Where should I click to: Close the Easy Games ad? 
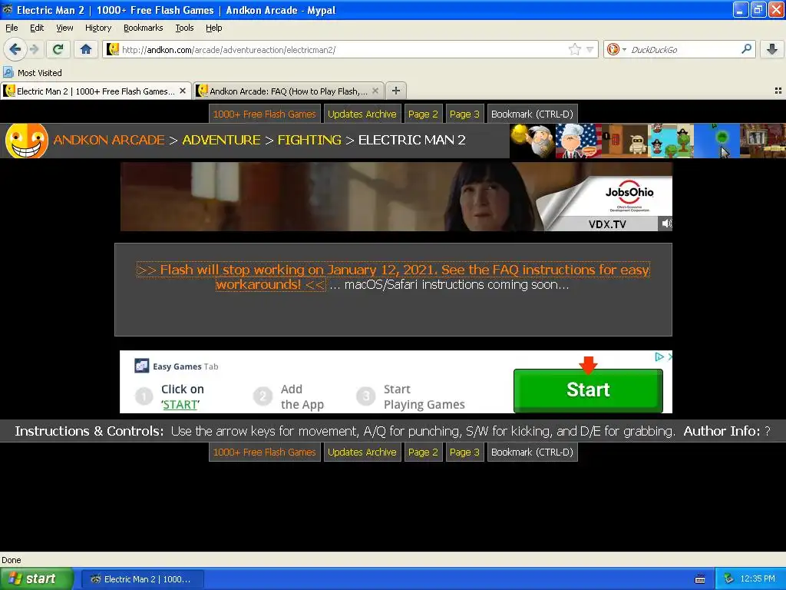669,356
